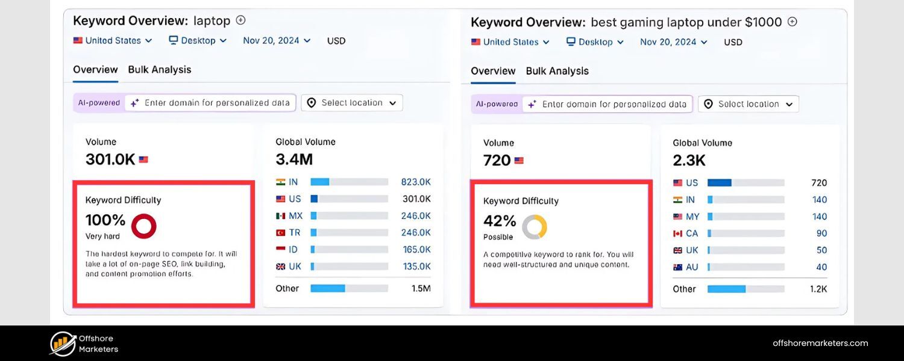
Task: Click the 246.0K Mexico volume link
Action: 416,215
